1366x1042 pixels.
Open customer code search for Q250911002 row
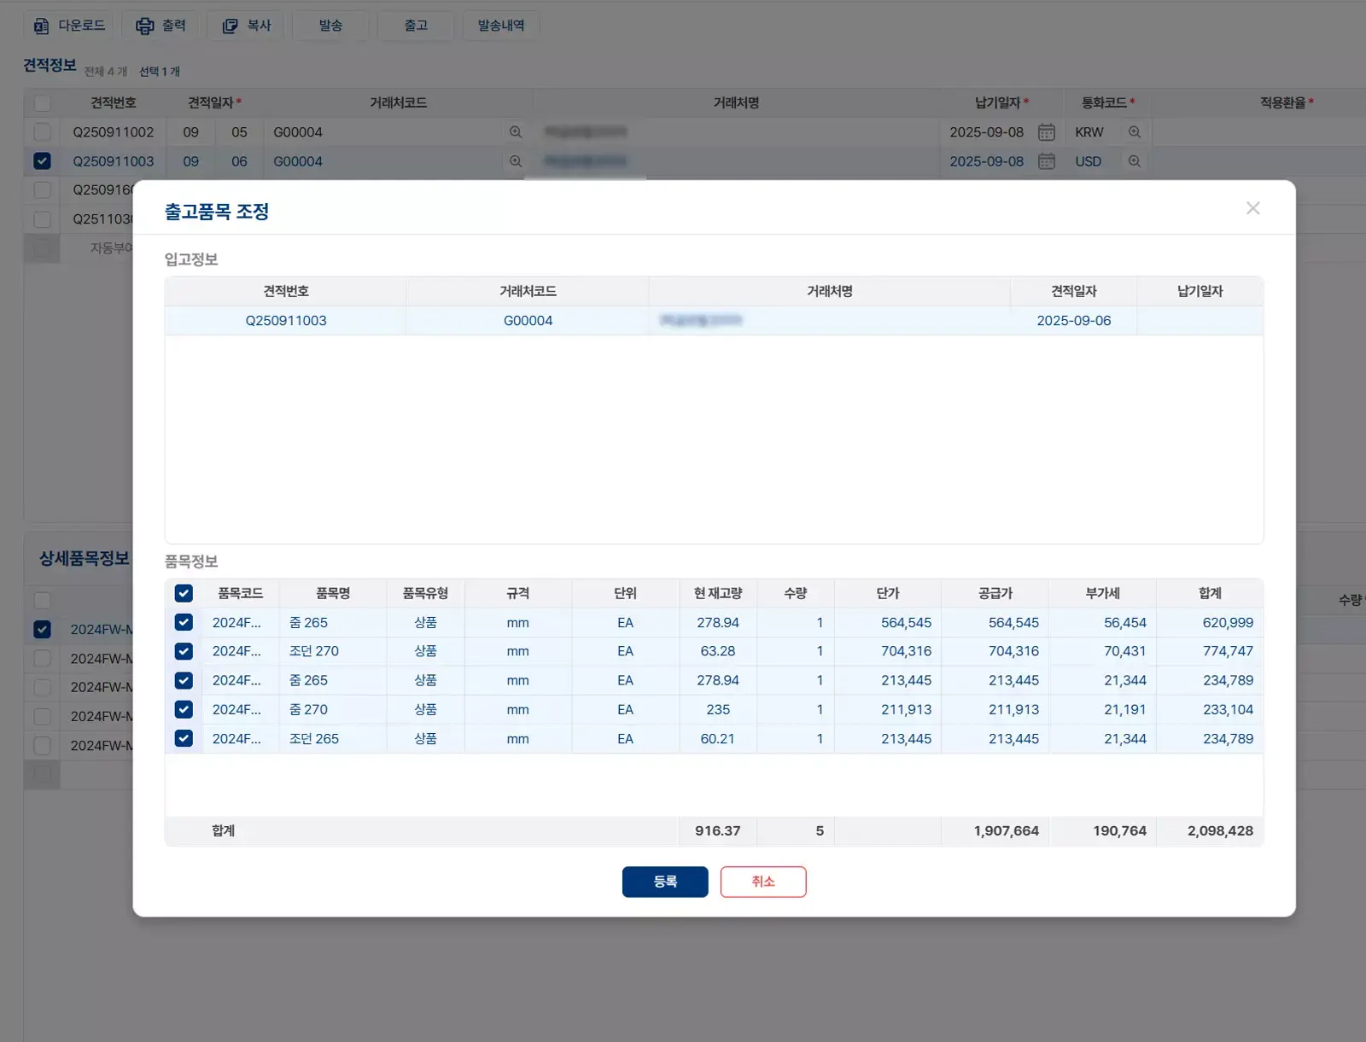[x=516, y=132]
